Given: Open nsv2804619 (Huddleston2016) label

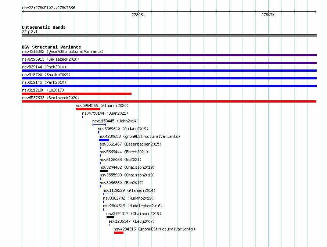Looking at the screenshot, I should pos(133,206).
